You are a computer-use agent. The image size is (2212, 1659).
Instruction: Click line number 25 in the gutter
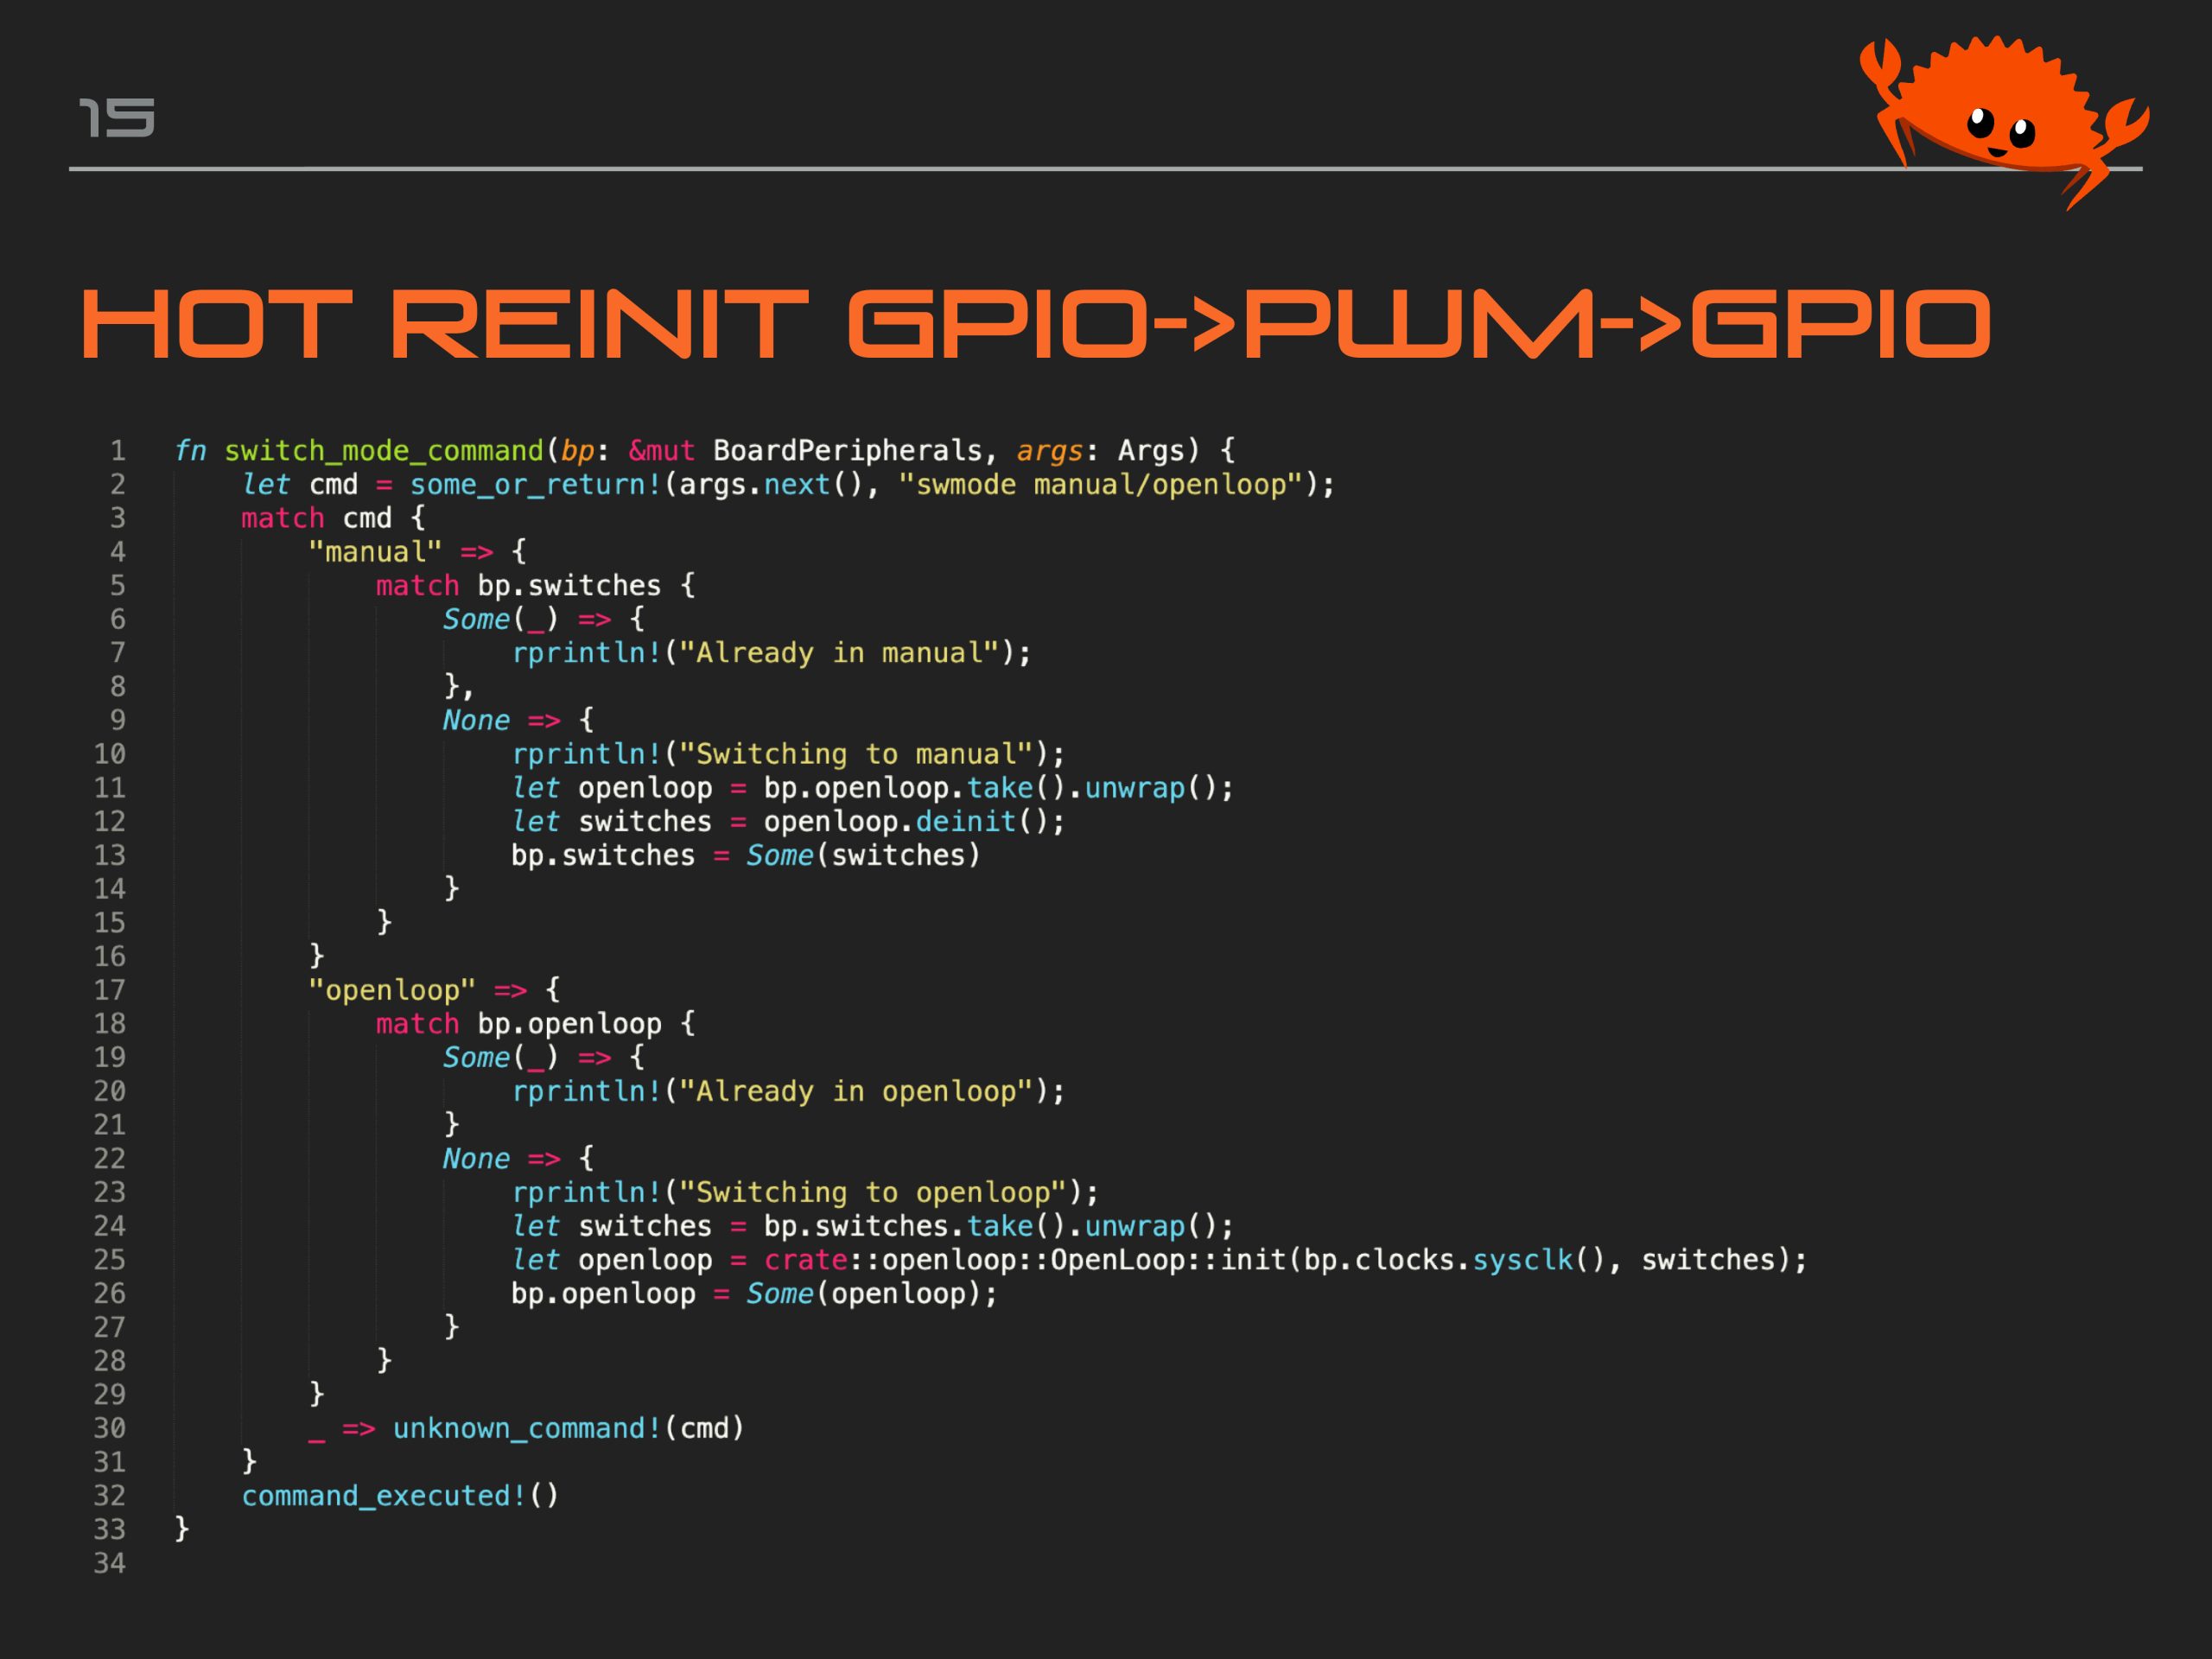click(x=110, y=1260)
